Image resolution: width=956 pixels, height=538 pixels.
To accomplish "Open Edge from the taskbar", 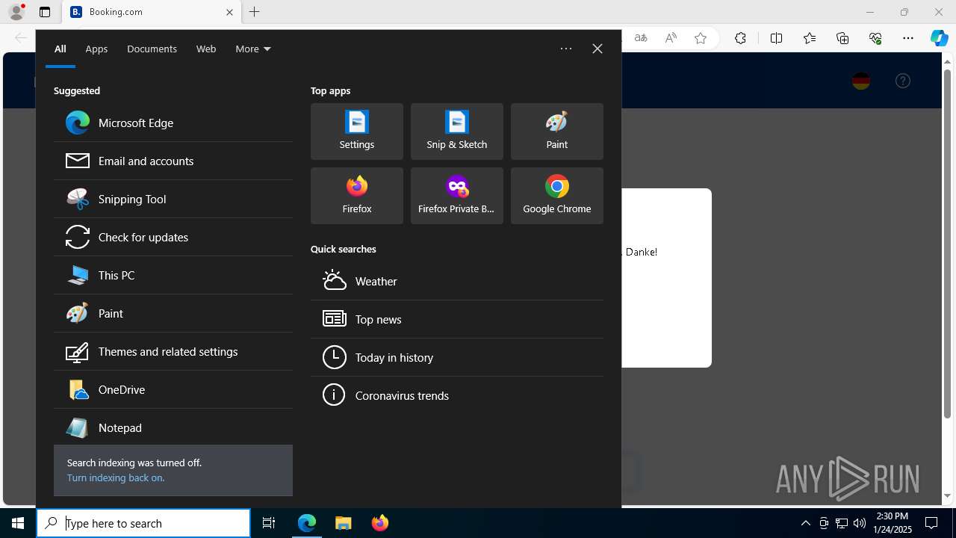I will (x=307, y=523).
